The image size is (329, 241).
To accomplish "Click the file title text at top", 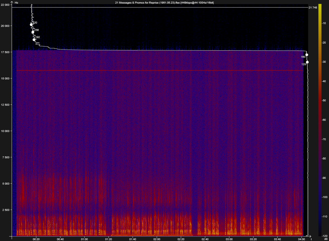I will pyautogui.click(x=164, y=2).
